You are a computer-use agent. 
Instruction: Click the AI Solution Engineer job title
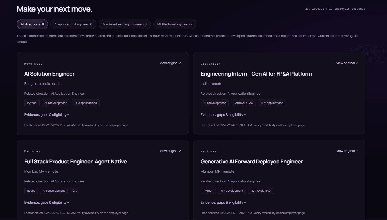click(49, 74)
